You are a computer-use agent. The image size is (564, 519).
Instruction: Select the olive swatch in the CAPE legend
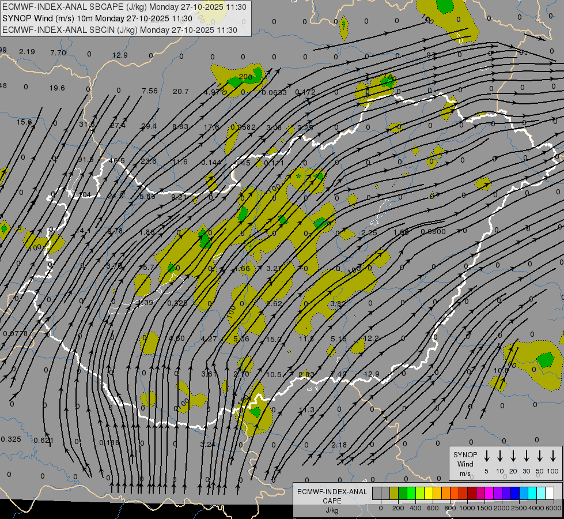(394, 493)
